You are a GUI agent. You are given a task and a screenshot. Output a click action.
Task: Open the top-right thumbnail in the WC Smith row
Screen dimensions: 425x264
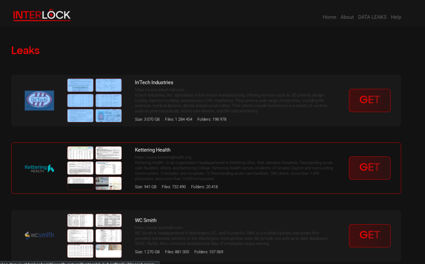tap(108, 221)
